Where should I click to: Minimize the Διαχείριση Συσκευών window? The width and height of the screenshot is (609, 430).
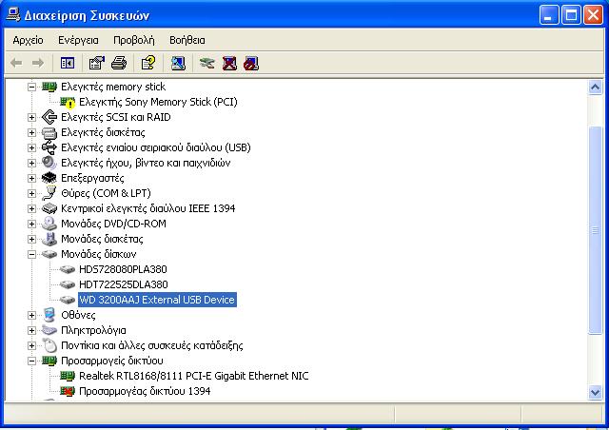548,15
